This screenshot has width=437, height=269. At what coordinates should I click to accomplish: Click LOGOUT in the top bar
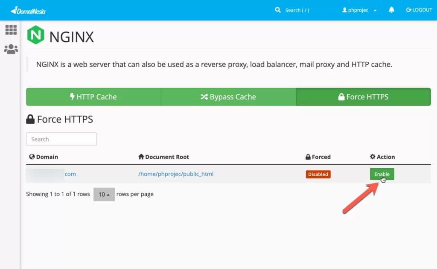pyautogui.click(x=422, y=10)
